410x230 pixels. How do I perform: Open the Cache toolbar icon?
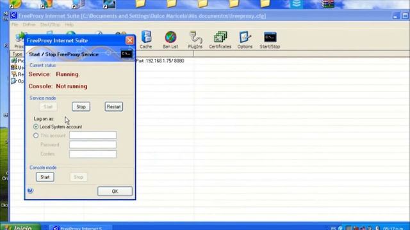click(x=146, y=40)
